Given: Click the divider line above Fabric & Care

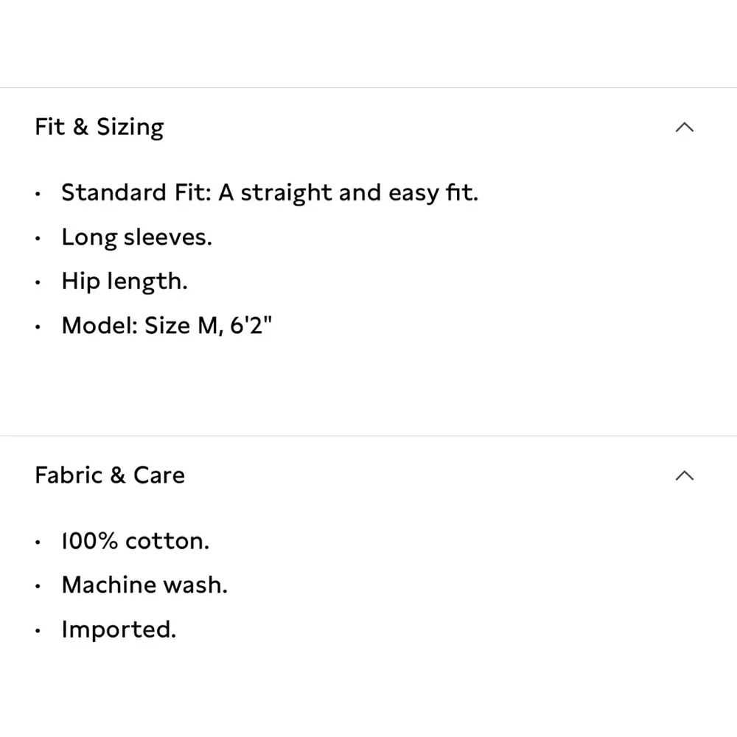Looking at the screenshot, I should click(x=368, y=436).
